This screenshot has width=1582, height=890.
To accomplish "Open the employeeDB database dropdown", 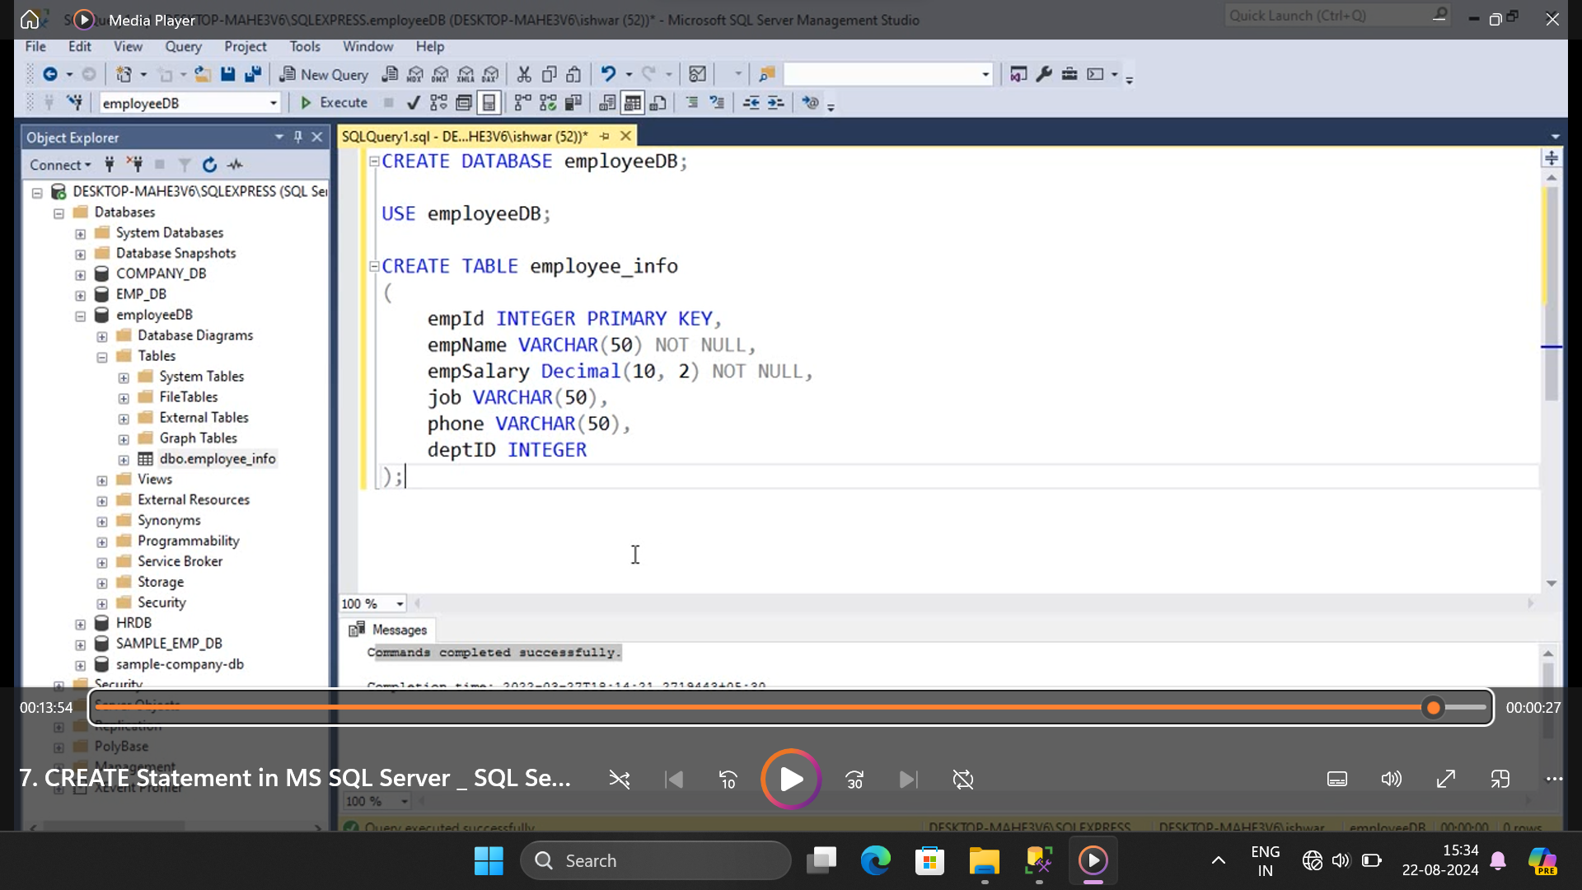I will coord(273,103).
